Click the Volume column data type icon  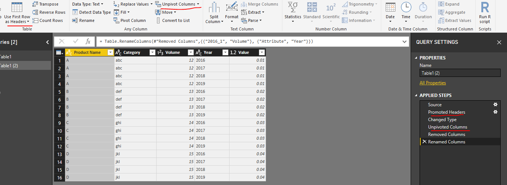[x=161, y=52]
